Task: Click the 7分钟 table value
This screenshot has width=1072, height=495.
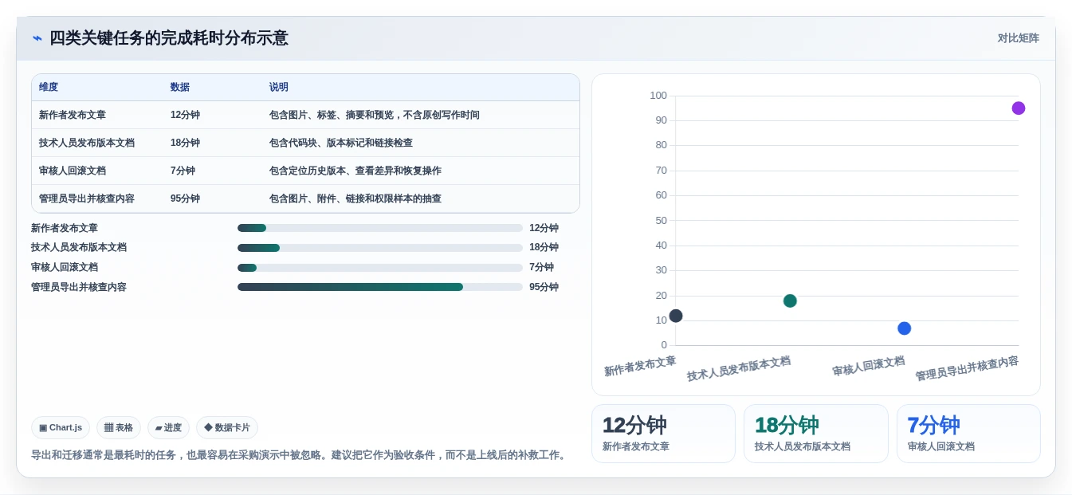Action: point(183,171)
